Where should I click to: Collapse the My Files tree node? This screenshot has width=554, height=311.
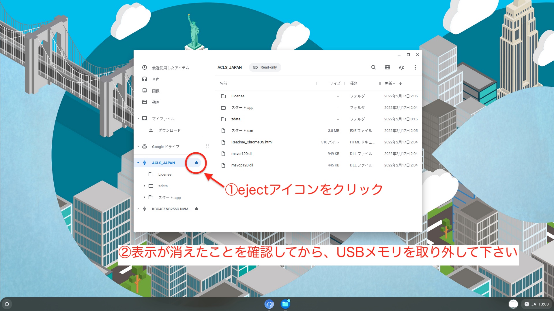[x=138, y=119]
